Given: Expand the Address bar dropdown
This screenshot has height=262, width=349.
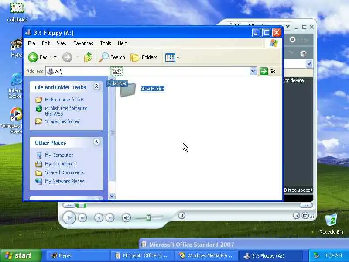Looking at the screenshot, I should pyautogui.click(x=253, y=71).
